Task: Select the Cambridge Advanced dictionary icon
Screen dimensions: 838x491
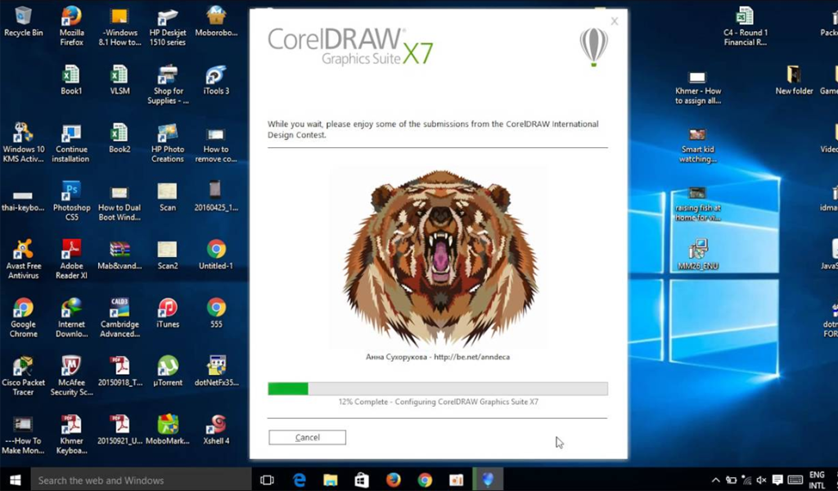Action: tap(119, 318)
